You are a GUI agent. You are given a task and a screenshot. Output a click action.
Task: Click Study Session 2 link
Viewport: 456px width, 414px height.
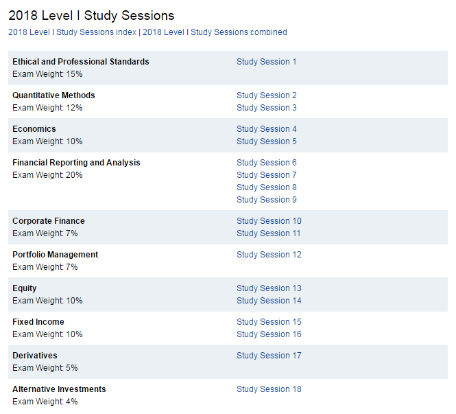266,95
